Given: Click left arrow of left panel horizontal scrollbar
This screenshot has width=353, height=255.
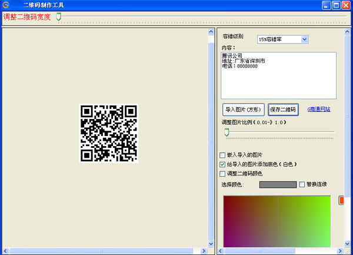Looking at the screenshot, I should pos(6,251).
